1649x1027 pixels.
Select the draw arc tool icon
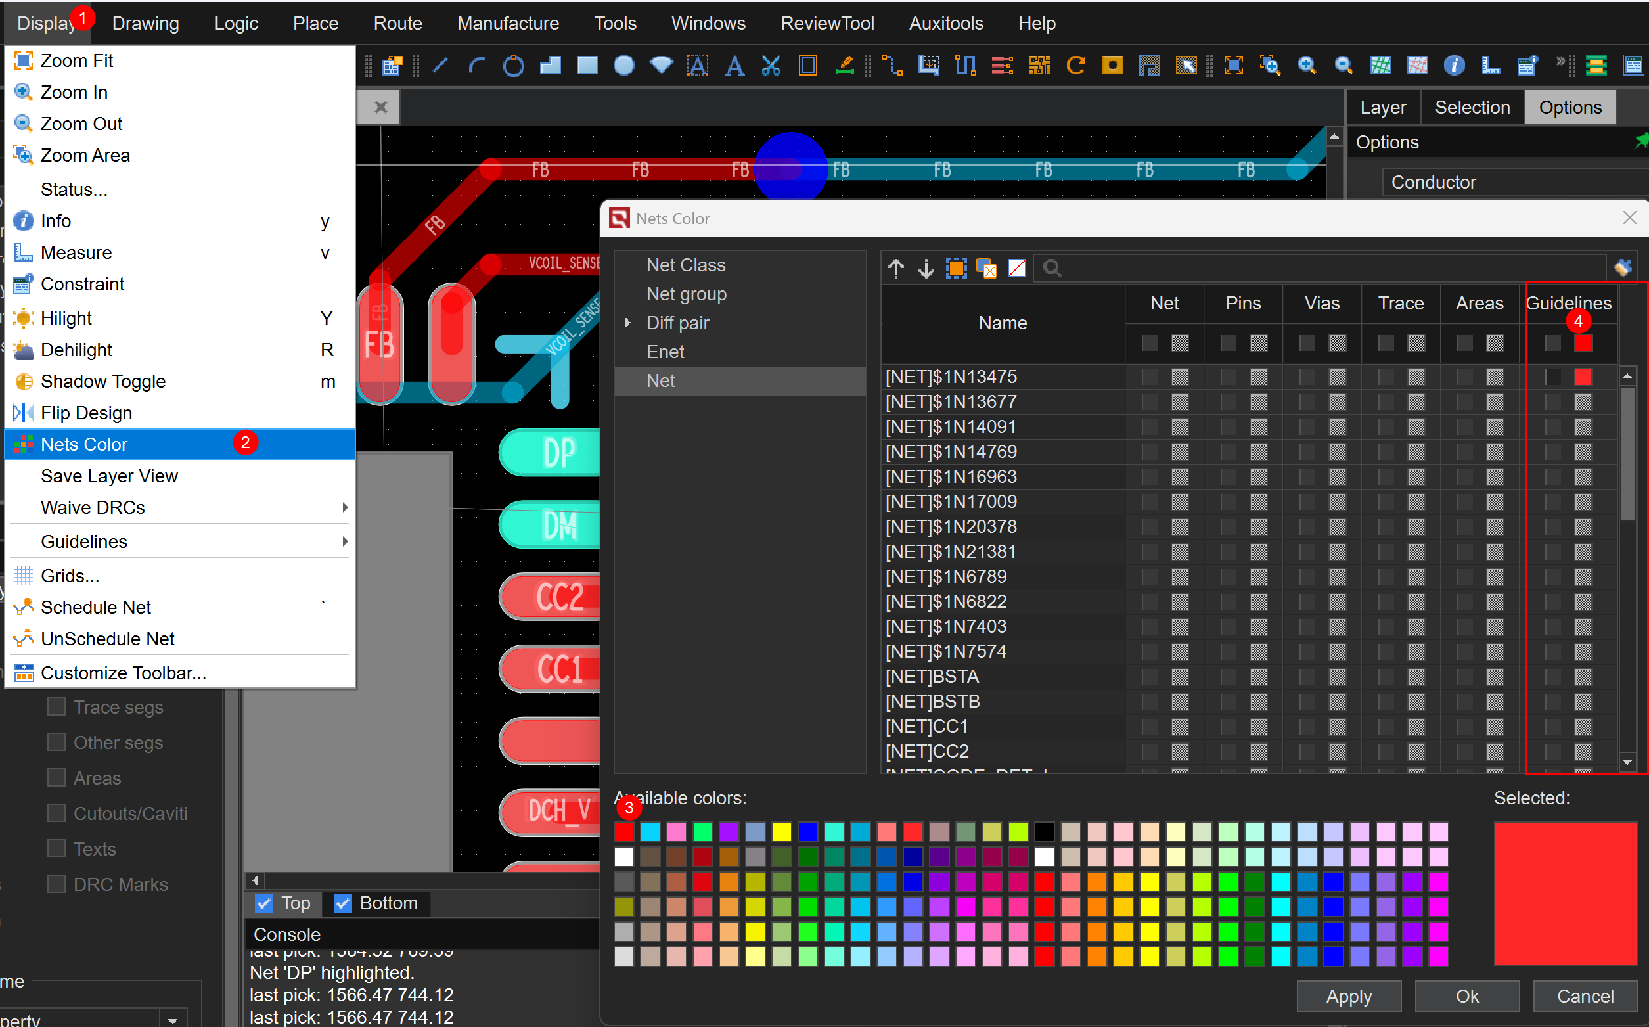(477, 66)
